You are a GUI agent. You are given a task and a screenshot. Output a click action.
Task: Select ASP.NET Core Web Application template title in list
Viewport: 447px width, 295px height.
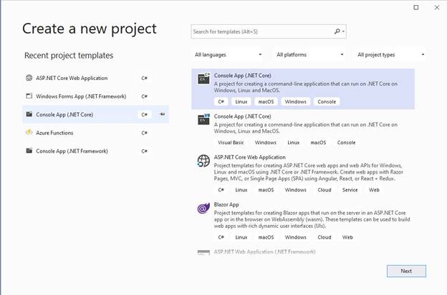pos(250,157)
